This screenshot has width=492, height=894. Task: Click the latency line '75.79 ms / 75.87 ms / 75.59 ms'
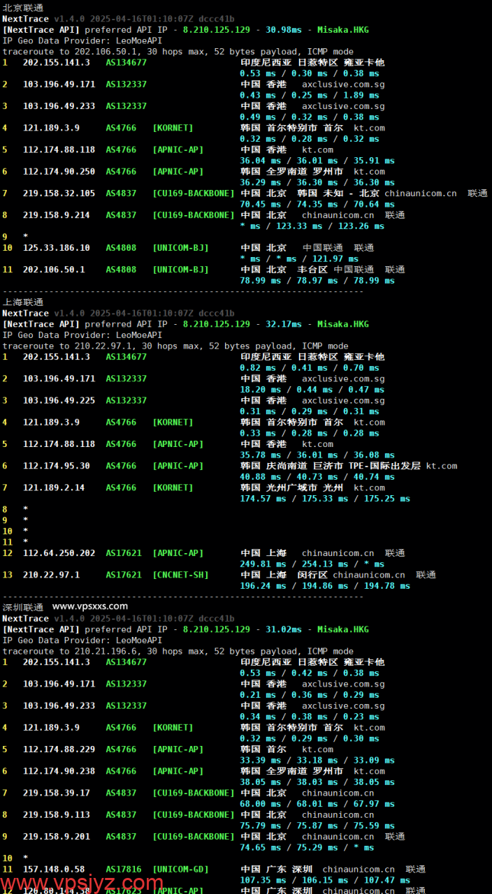317,826
